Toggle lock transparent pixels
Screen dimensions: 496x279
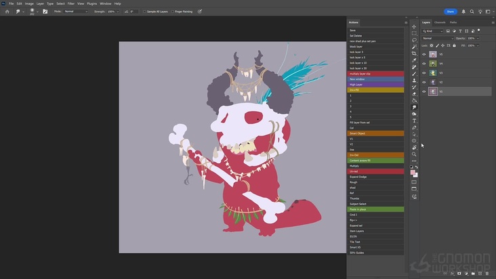coord(432,45)
